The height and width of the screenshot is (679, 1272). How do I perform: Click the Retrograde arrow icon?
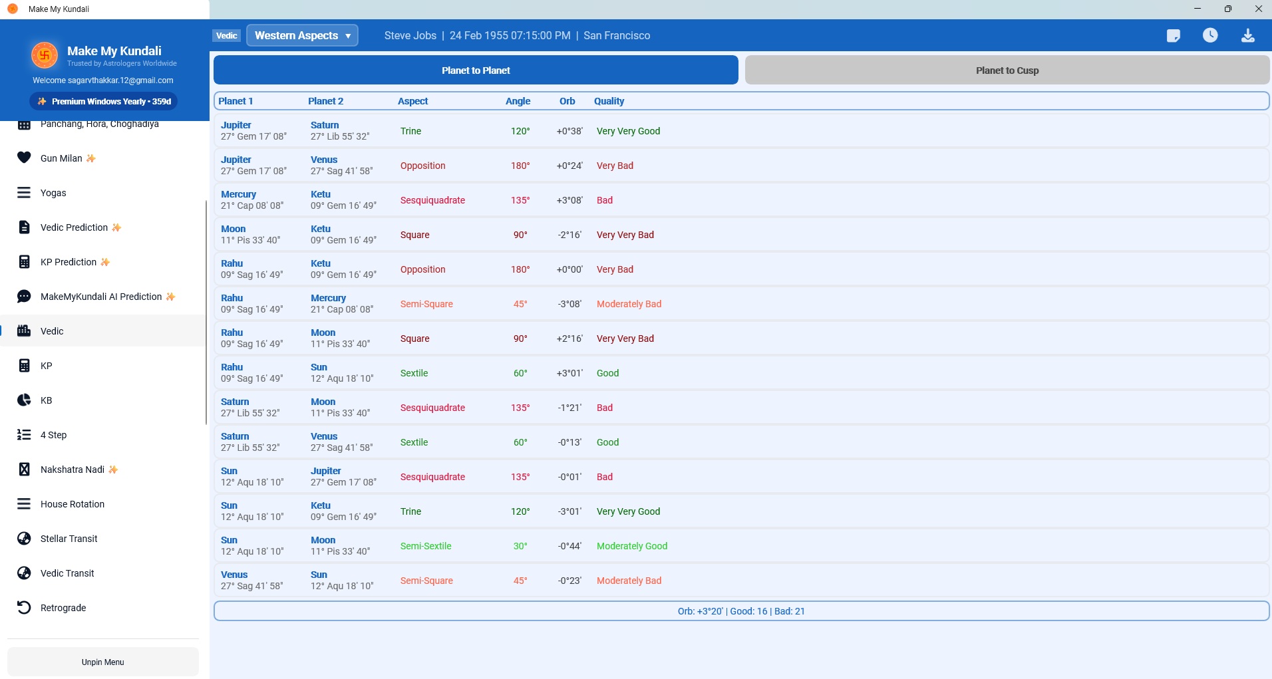(x=24, y=608)
